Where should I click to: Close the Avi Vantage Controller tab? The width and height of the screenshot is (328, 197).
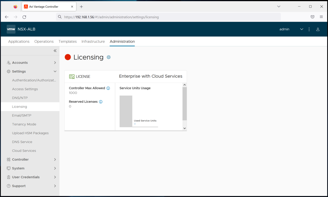click(72, 7)
